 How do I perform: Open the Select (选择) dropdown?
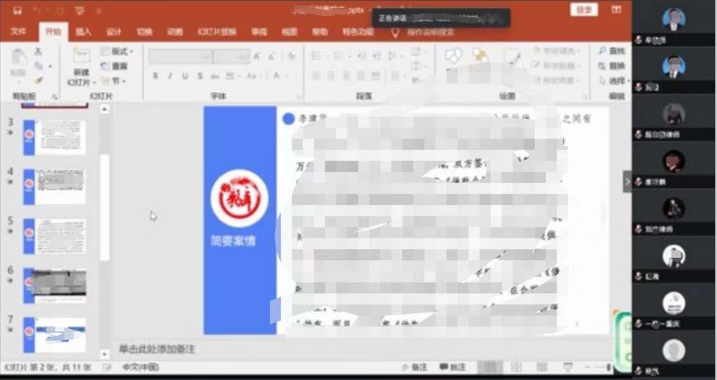(x=613, y=81)
